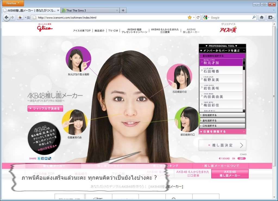
Task: Open the Firefox home page icon
Action: [x=262, y=17]
